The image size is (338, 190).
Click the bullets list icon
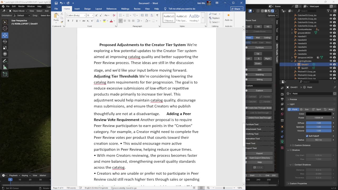(121, 15)
